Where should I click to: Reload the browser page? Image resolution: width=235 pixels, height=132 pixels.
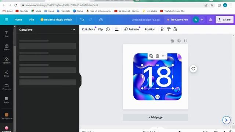(16, 5)
